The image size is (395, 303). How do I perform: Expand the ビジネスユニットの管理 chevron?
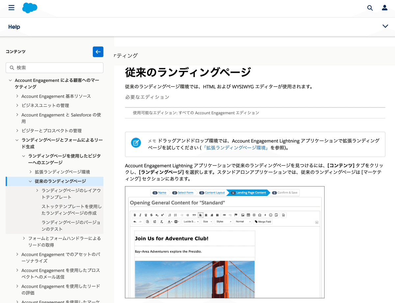[17, 105]
